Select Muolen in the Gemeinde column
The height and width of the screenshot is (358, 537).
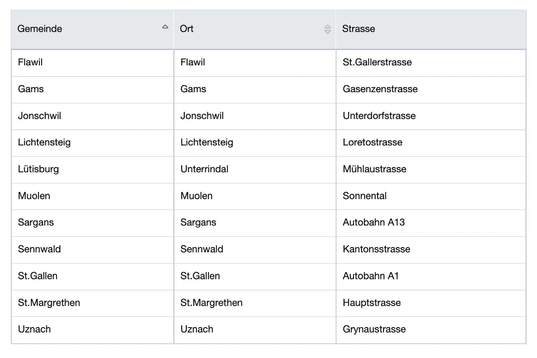[x=92, y=196]
